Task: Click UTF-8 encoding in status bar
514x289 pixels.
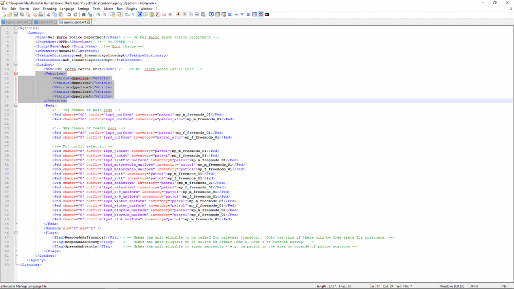Action: [473, 286]
